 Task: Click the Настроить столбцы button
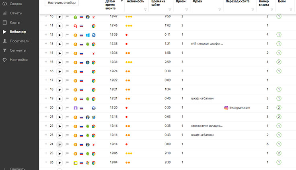[x=61, y=3]
